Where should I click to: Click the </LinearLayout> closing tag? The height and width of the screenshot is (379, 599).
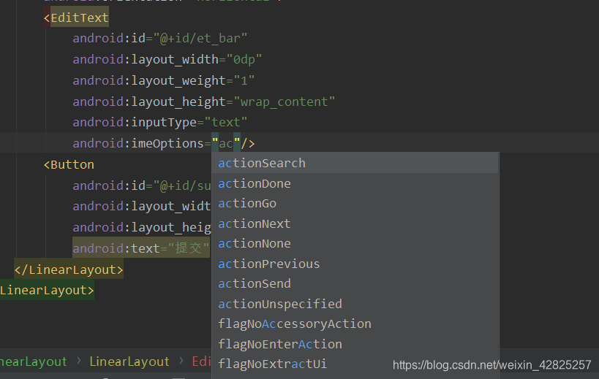click(69, 269)
